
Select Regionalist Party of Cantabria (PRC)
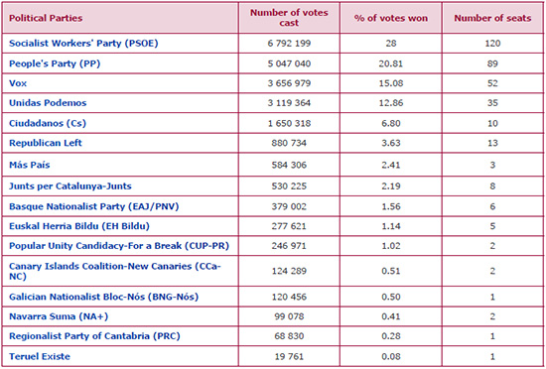(x=94, y=336)
